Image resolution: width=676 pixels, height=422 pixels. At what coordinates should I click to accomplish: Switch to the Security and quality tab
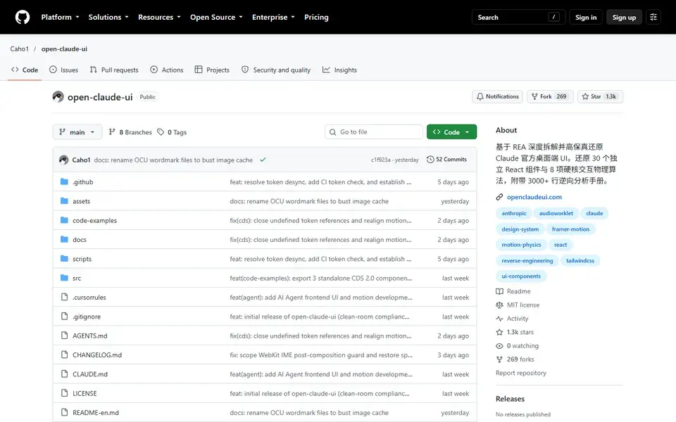(x=276, y=70)
